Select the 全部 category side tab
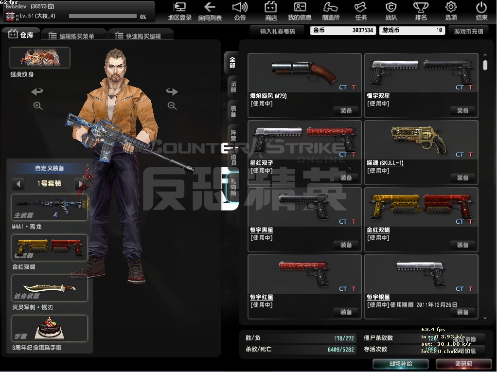 coord(232,63)
